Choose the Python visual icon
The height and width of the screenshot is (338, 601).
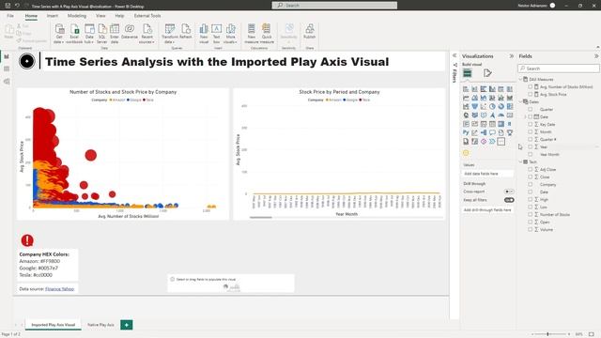[x=466, y=132]
